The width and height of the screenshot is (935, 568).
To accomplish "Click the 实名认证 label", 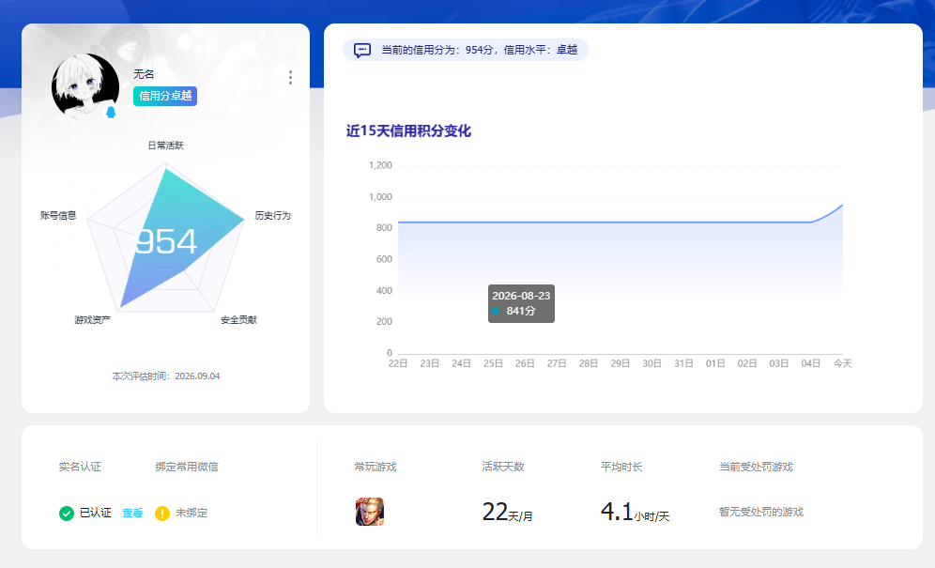I will pos(80,467).
